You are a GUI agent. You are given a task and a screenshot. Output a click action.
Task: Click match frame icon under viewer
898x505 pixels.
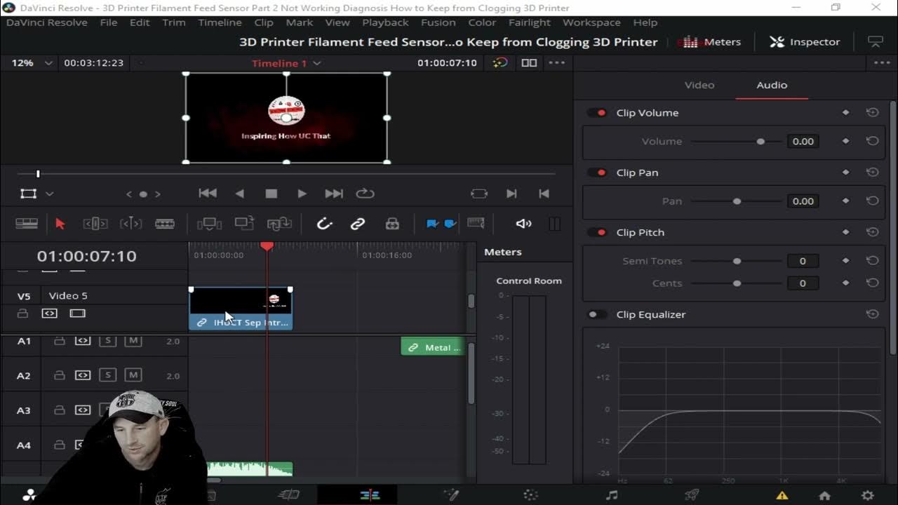pyautogui.click(x=479, y=194)
